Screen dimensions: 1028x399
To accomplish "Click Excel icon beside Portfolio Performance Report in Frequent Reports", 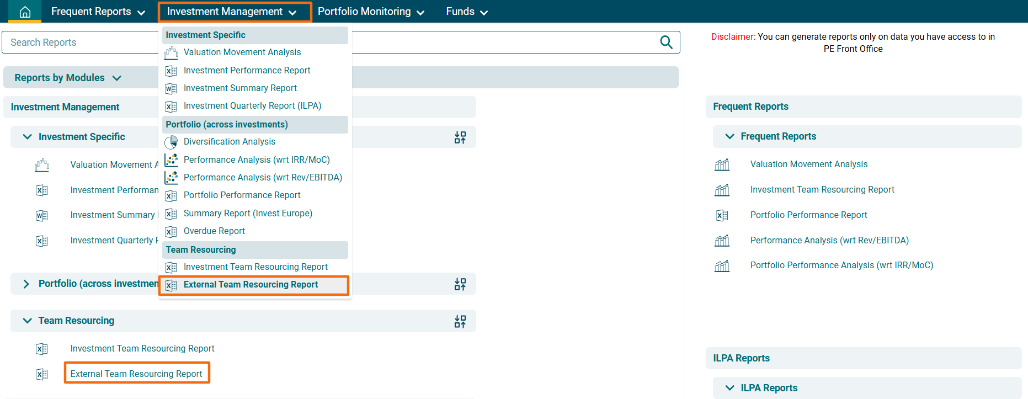I will coord(722,215).
